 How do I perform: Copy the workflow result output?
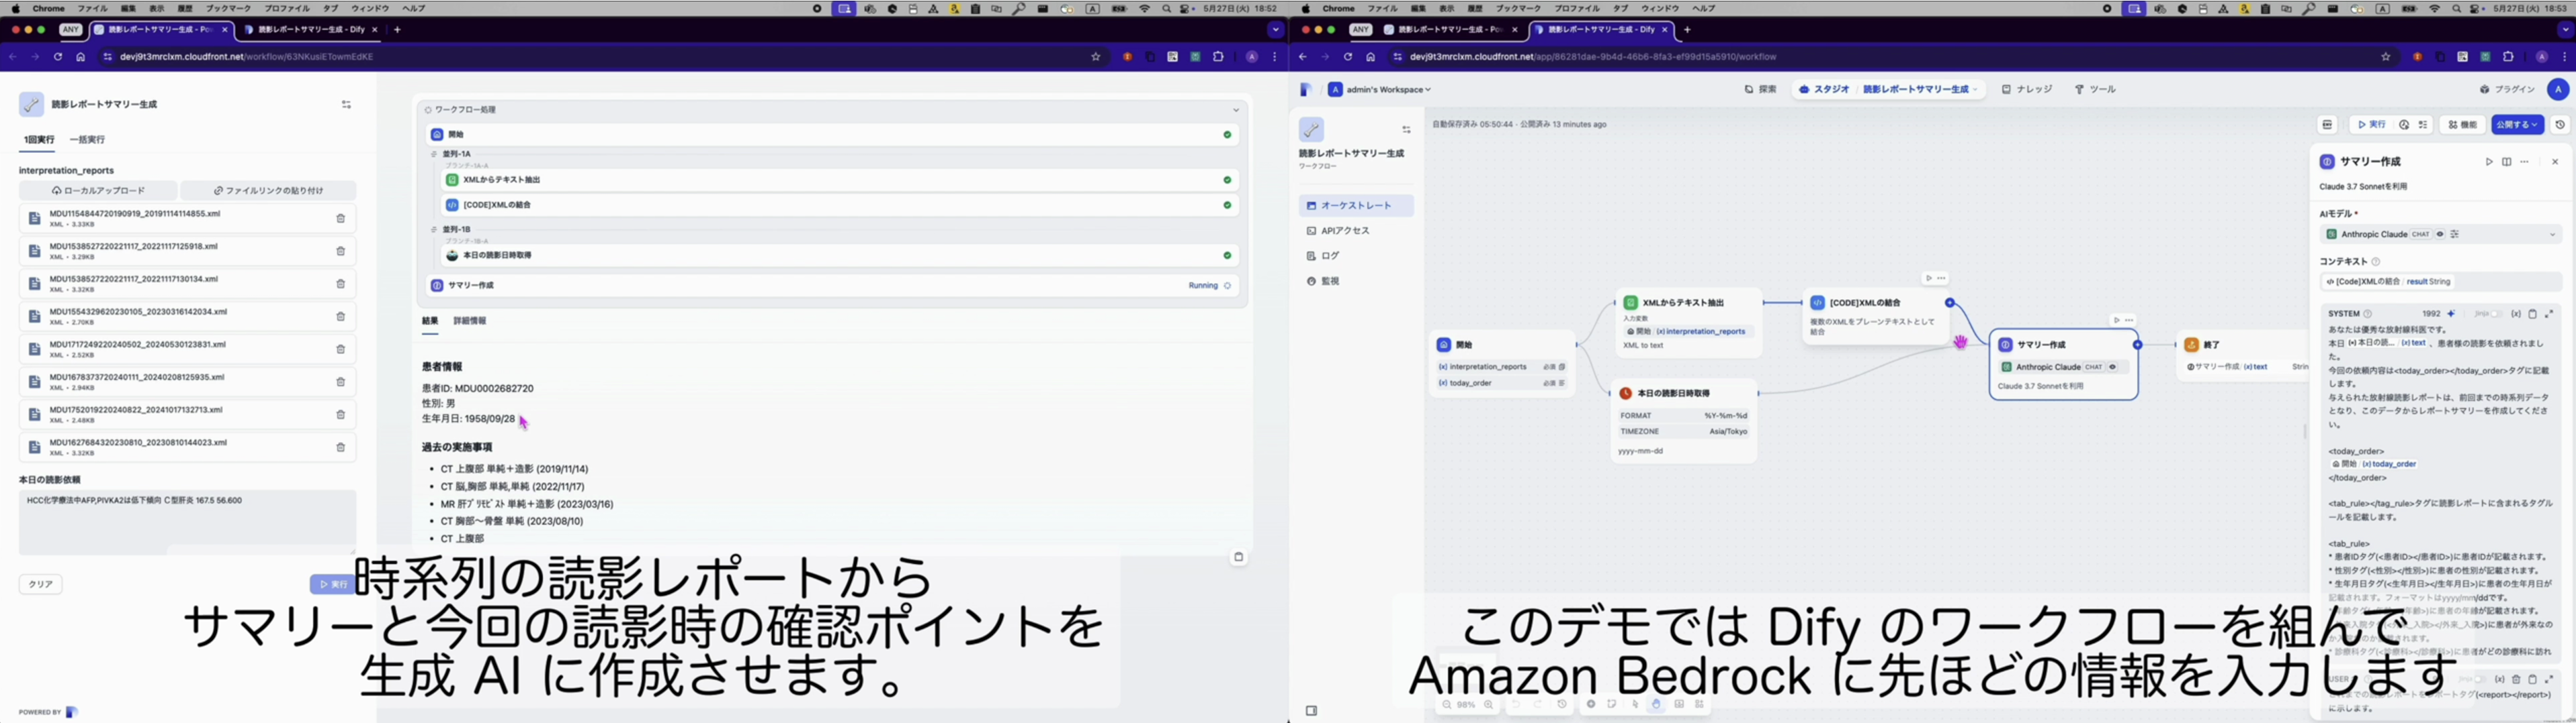(1238, 557)
